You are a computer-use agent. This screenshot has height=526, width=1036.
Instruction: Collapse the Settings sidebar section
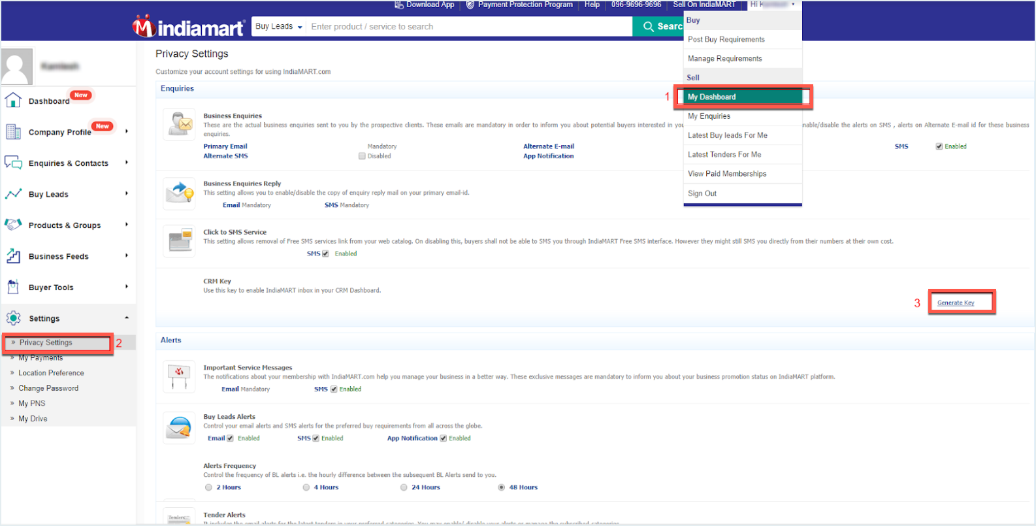126,318
